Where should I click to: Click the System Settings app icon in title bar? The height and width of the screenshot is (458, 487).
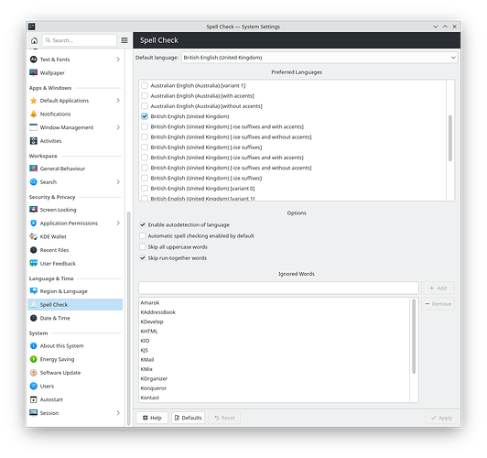click(x=32, y=27)
